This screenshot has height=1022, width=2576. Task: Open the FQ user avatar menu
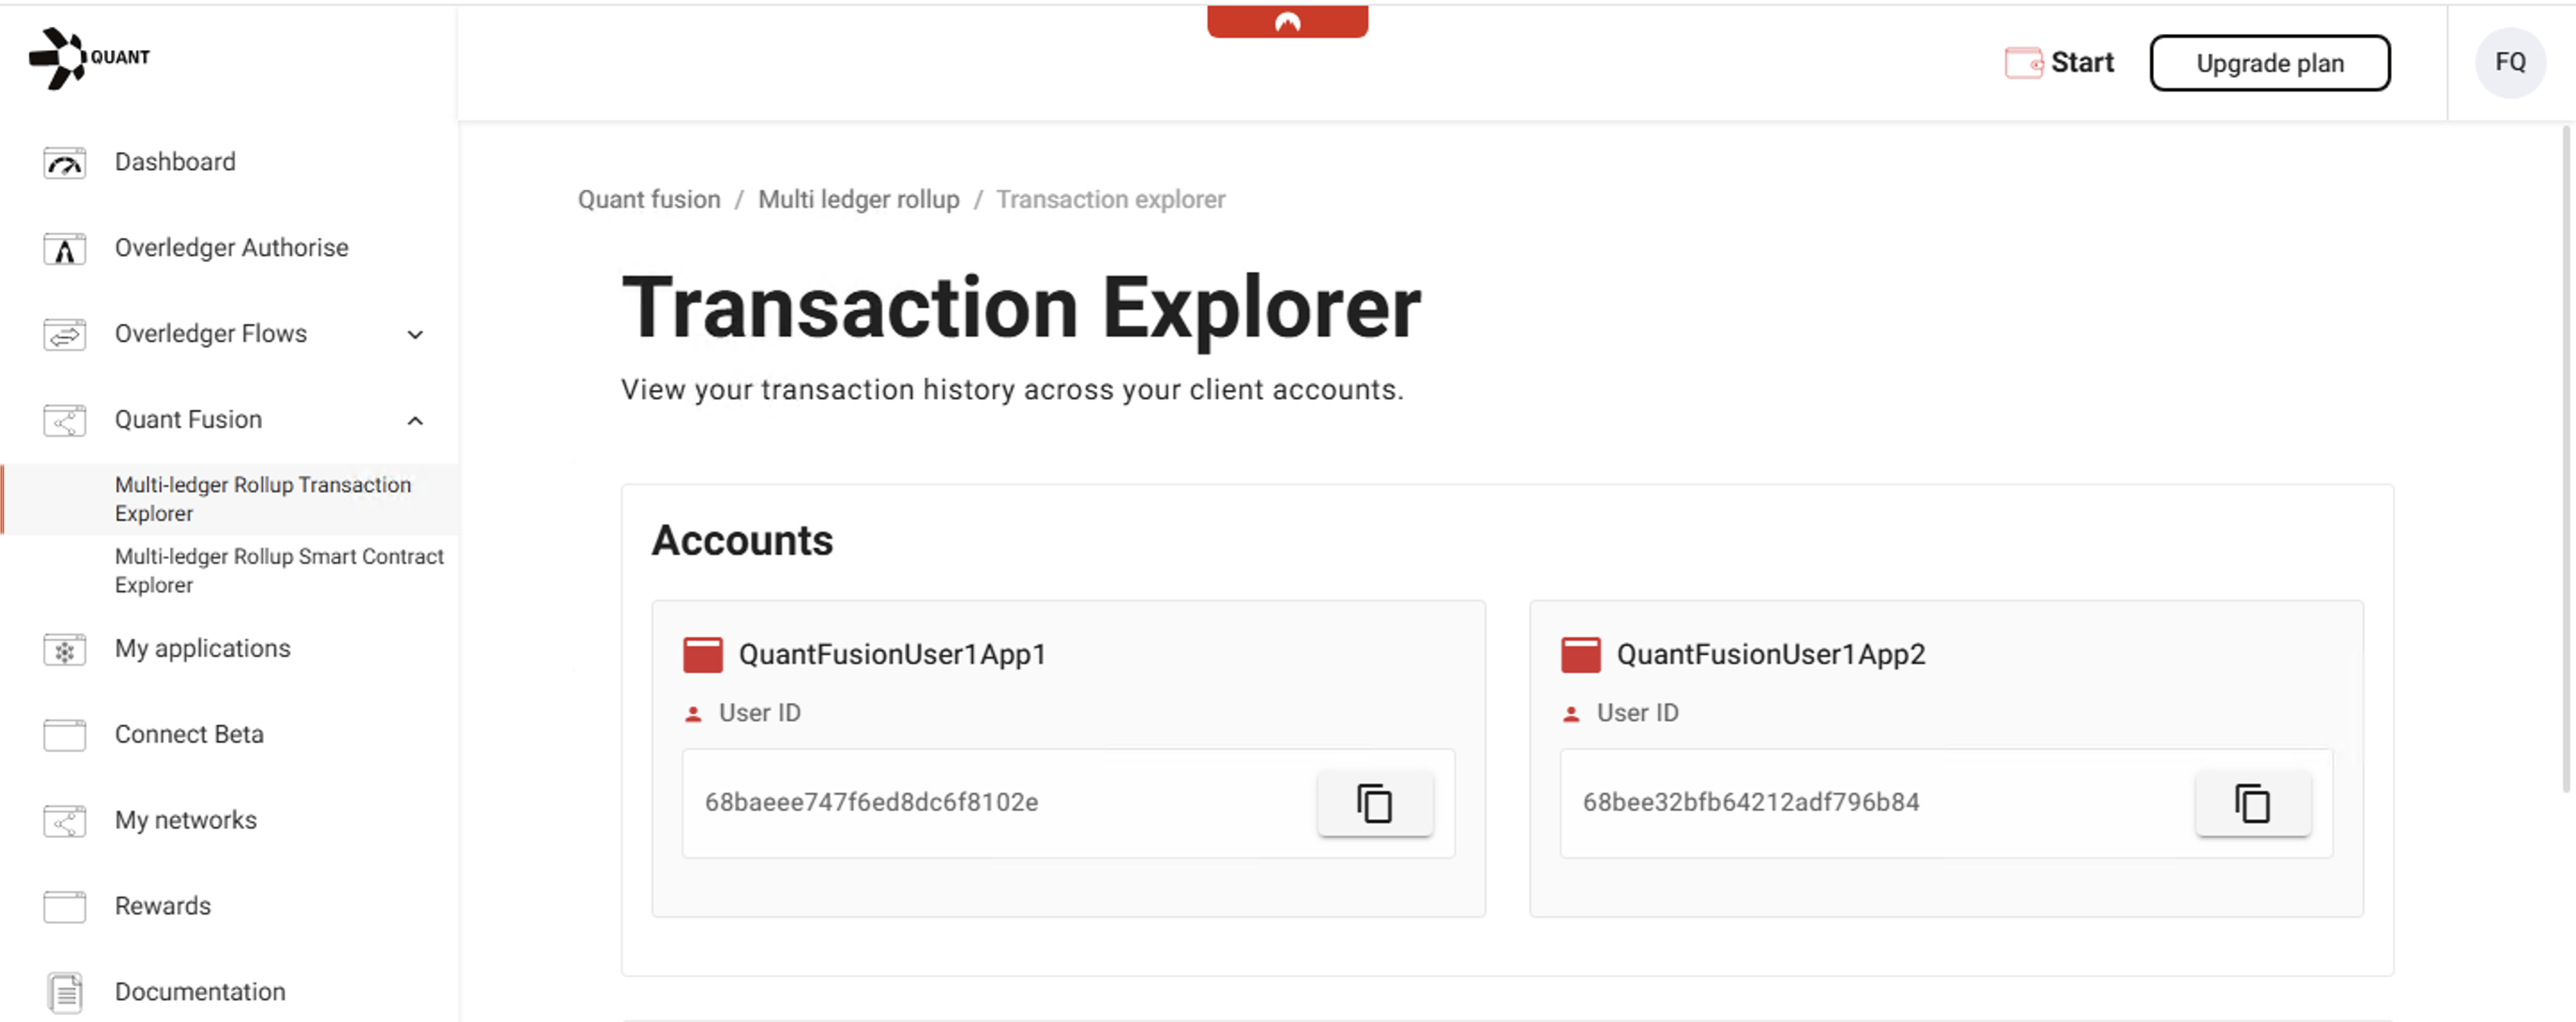2509,63
